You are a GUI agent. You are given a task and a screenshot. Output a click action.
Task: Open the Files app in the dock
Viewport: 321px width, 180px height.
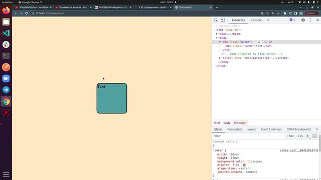(x=6, y=22)
